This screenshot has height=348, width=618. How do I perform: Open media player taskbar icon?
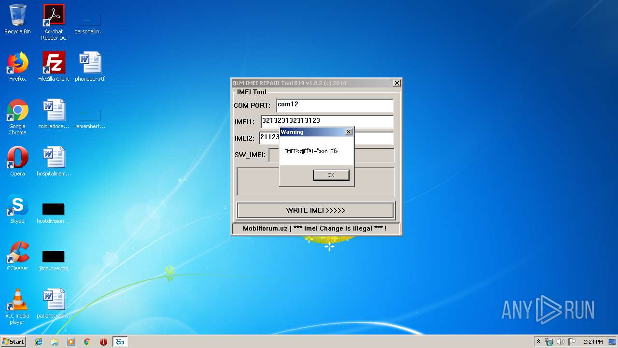point(71,342)
